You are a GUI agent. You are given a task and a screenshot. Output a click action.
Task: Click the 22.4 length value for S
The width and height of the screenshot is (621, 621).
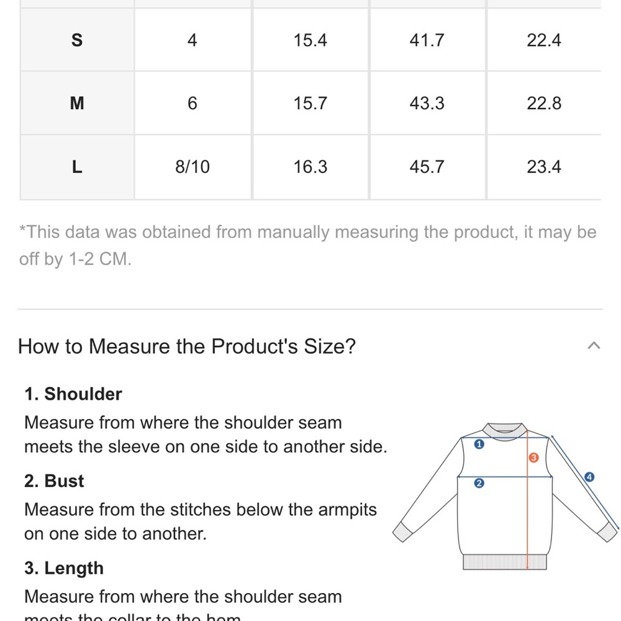[544, 40]
